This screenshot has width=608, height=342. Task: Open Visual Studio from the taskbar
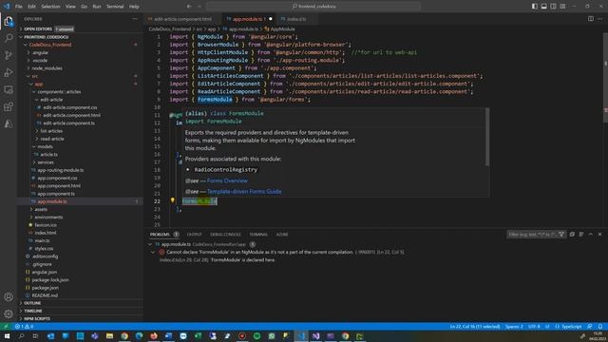(315, 335)
